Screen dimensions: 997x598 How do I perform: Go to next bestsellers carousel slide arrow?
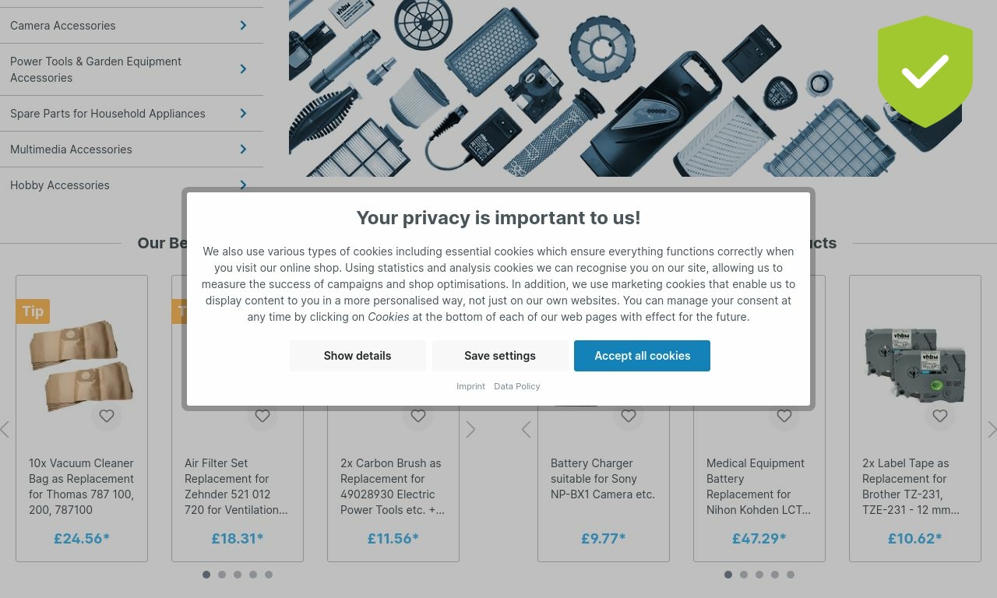(x=470, y=430)
